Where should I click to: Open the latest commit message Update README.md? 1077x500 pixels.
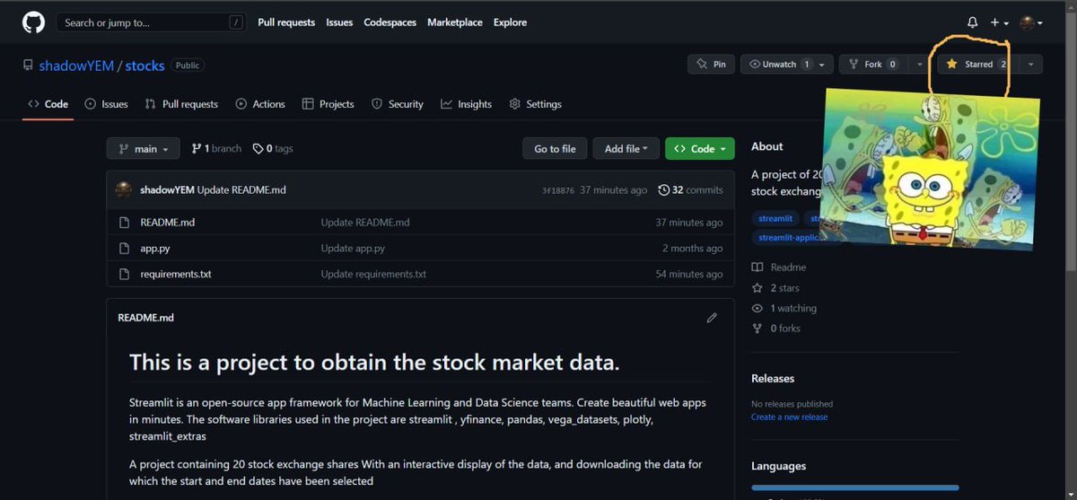[241, 190]
